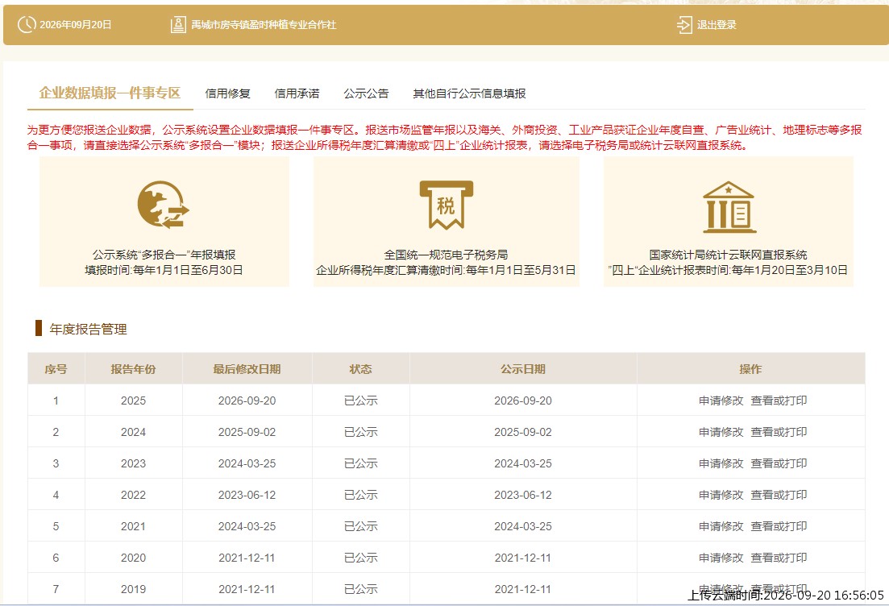This screenshot has width=889, height=606.
Task: Click 已公示 status in the 2022 row
Action: click(360, 495)
